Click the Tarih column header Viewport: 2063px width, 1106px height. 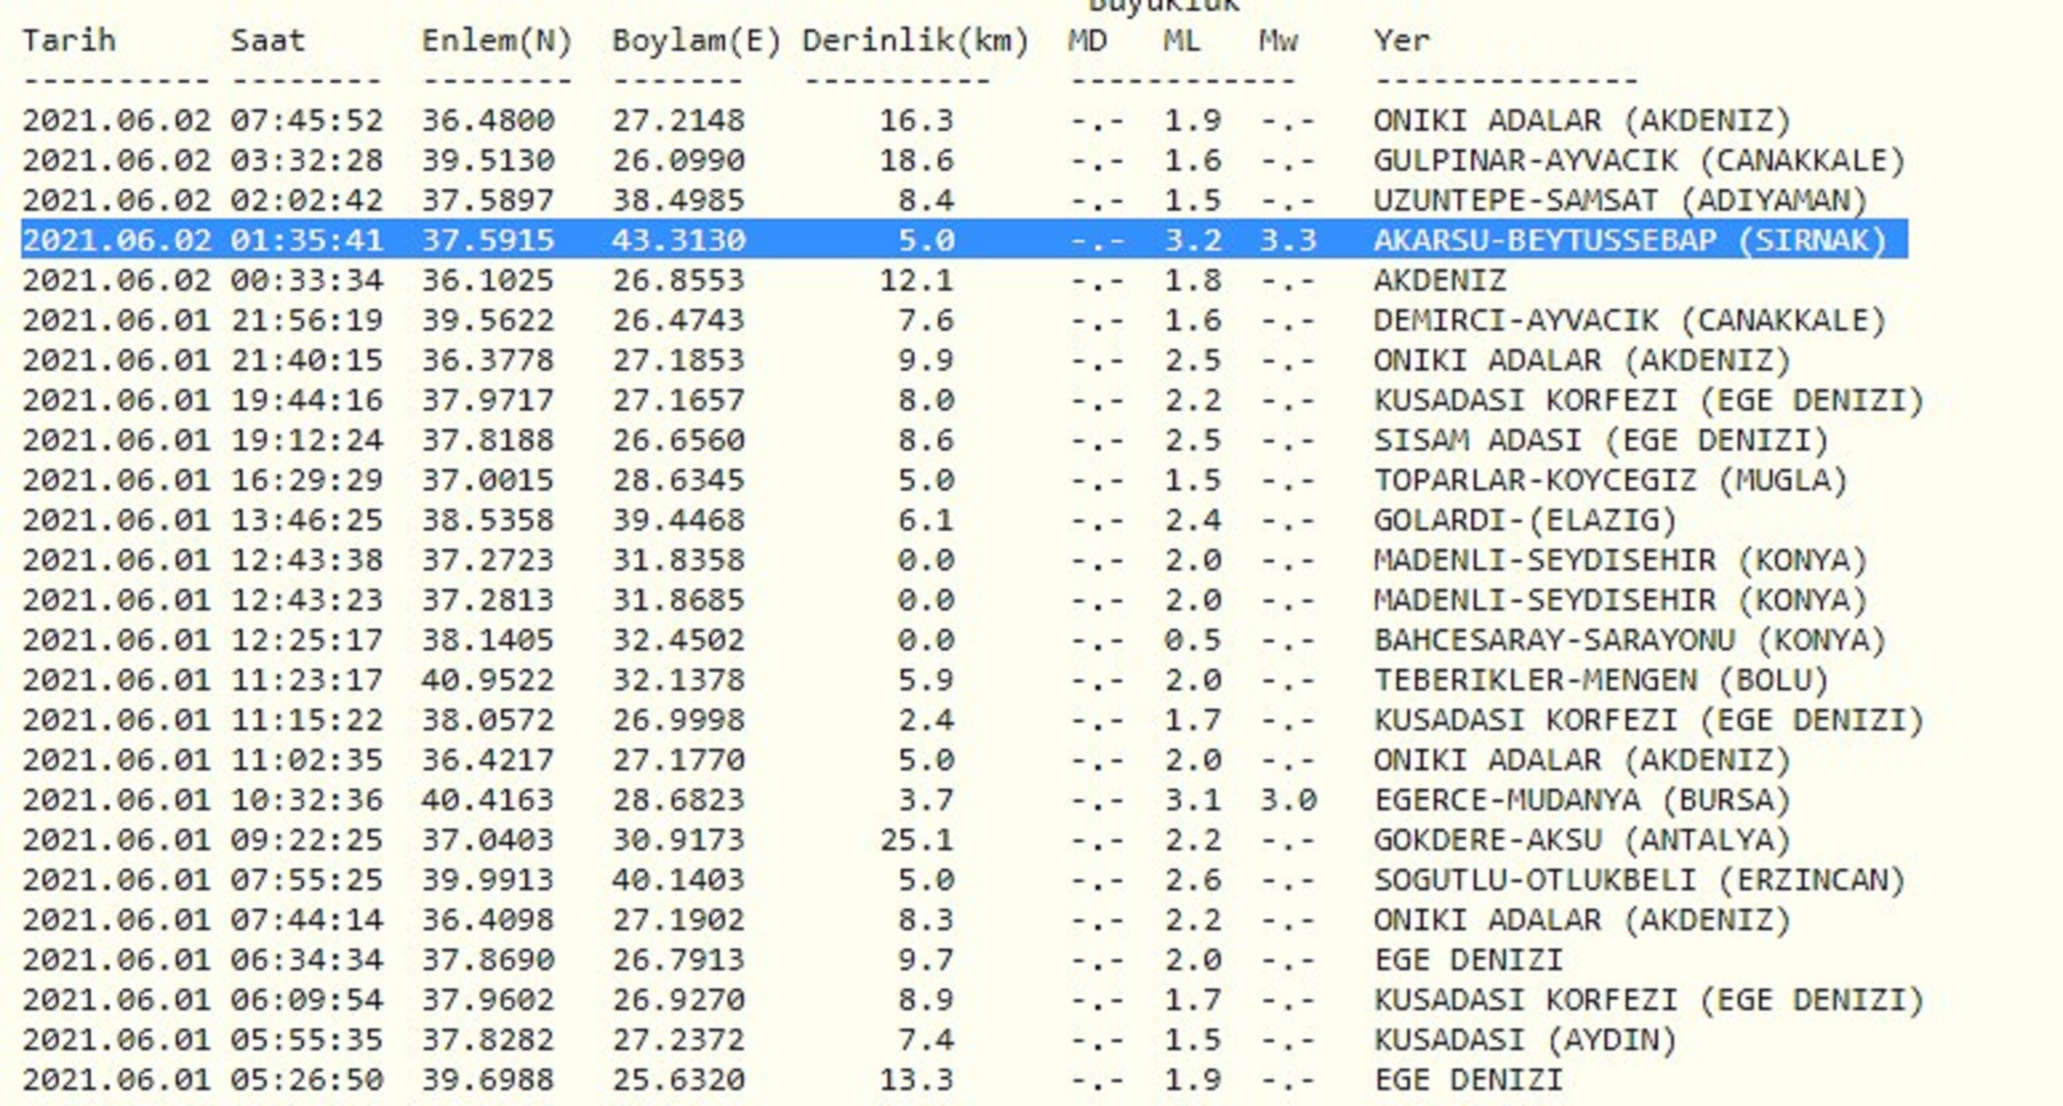click(x=69, y=40)
